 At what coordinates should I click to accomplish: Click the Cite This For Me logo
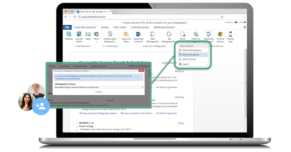[67, 27]
